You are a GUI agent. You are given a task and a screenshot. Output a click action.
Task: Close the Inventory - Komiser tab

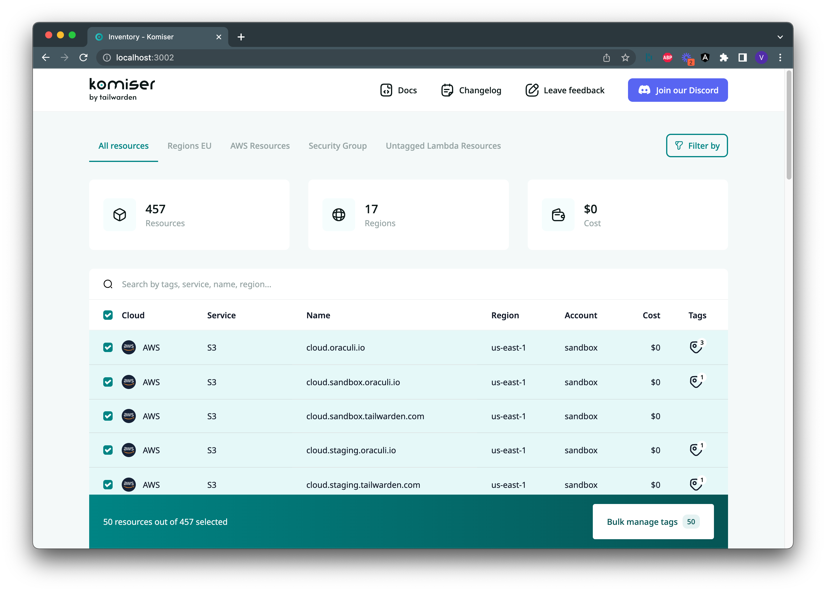(x=219, y=37)
